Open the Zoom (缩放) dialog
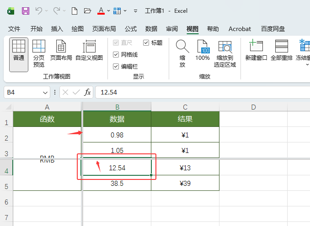Image resolution: width=310 pixels, height=226 pixels. tap(182, 53)
